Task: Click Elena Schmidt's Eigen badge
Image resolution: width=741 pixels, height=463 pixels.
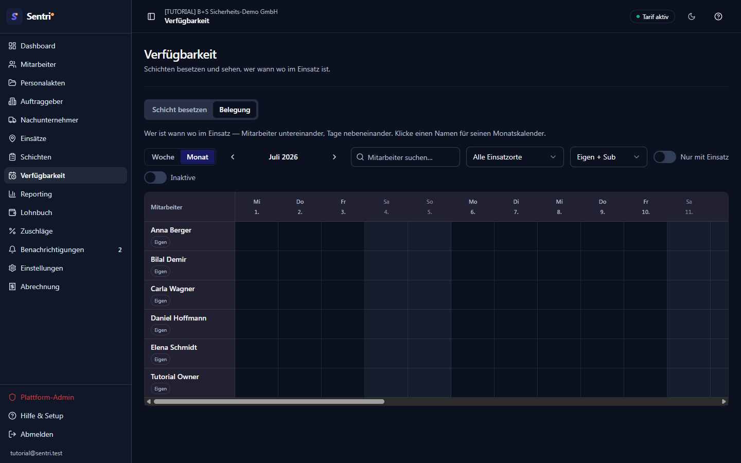Action: click(x=161, y=360)
